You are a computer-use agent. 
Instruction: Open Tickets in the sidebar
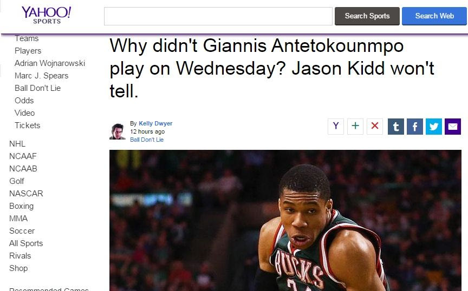(28, 125)
